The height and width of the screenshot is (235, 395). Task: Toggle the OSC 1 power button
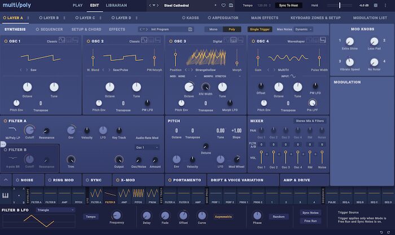pos(6,41)
